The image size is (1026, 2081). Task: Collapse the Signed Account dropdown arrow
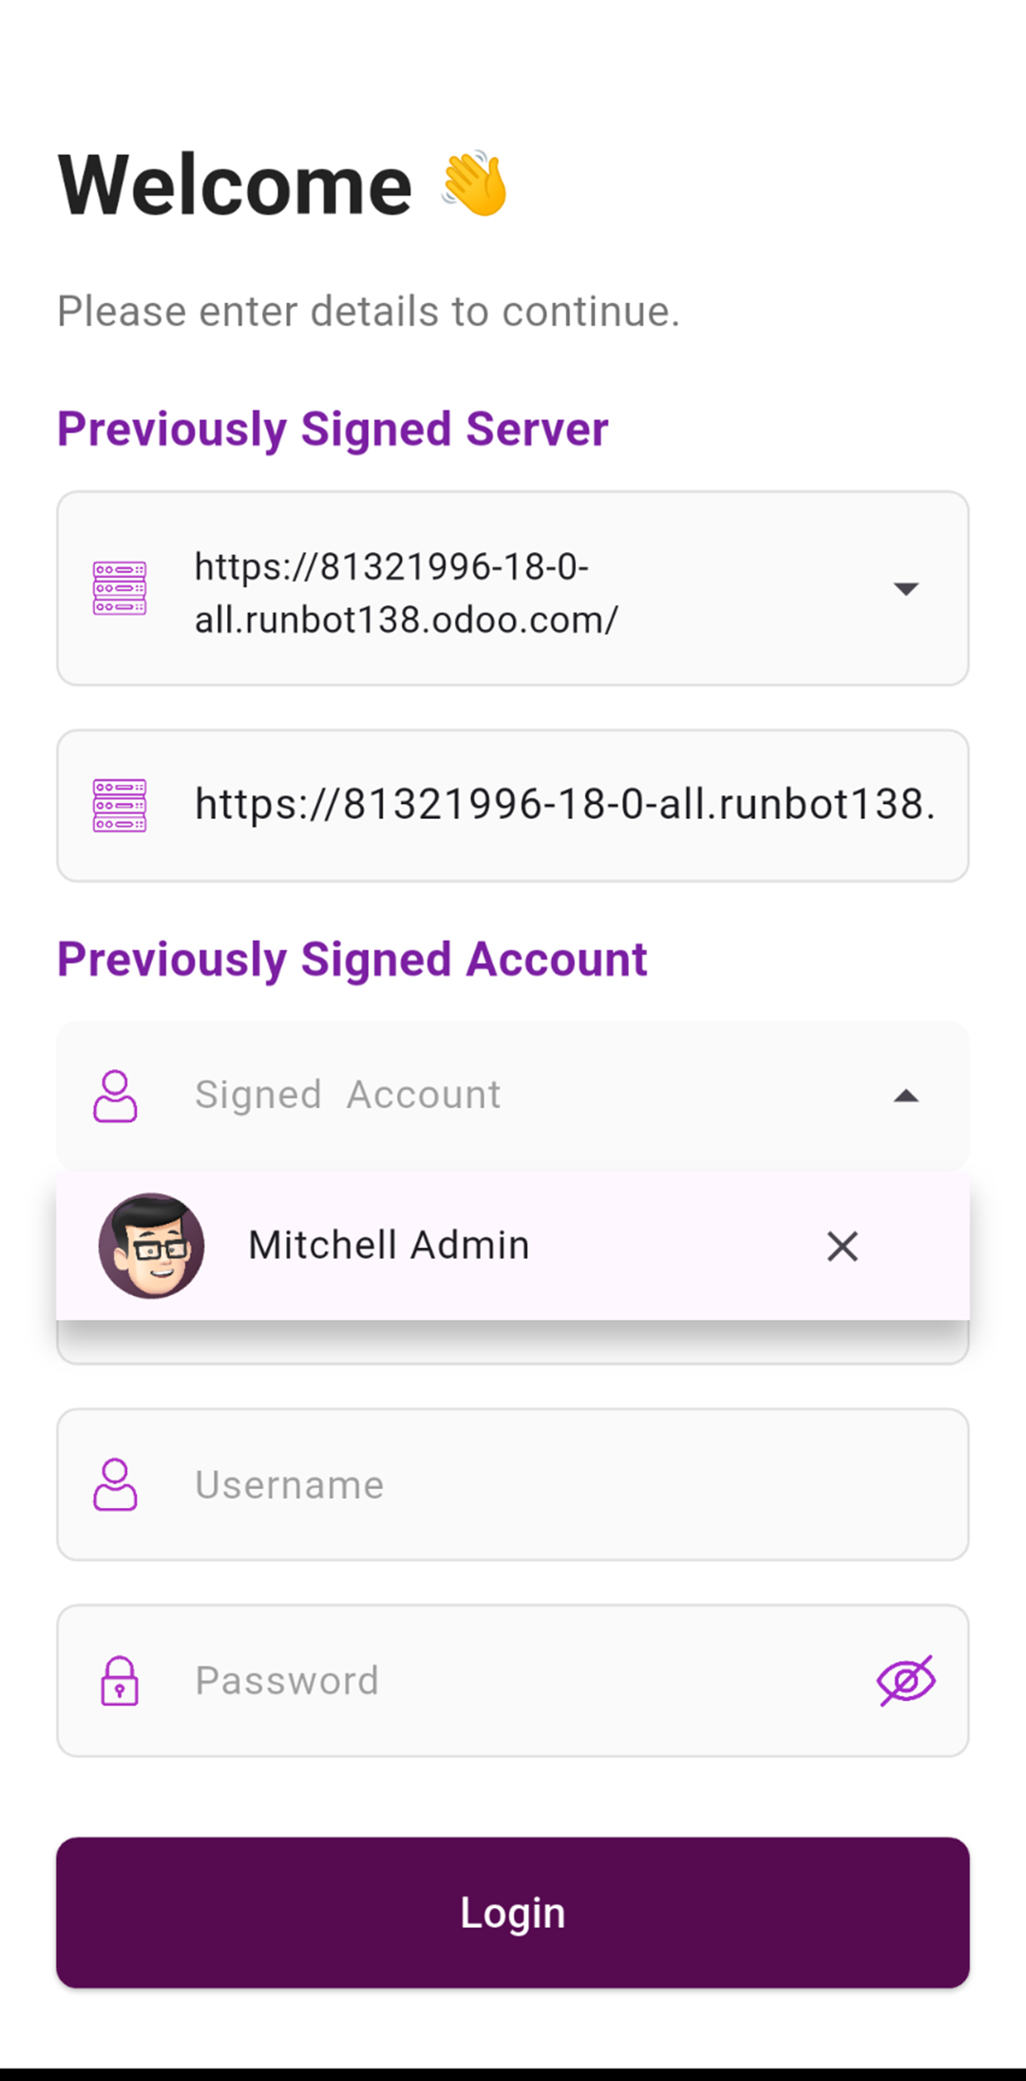(905, 1097)
